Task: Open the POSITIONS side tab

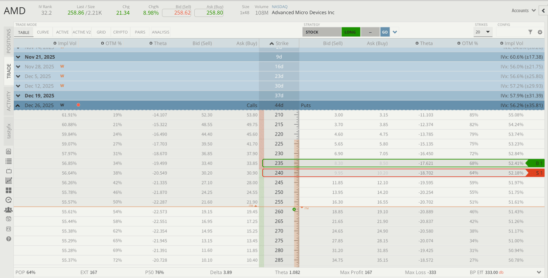Action: coord(9,41)
